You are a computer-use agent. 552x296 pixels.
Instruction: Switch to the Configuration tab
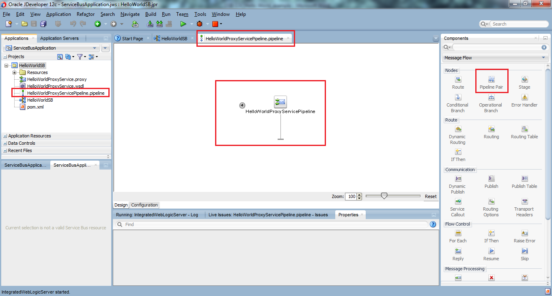(144, 205)
